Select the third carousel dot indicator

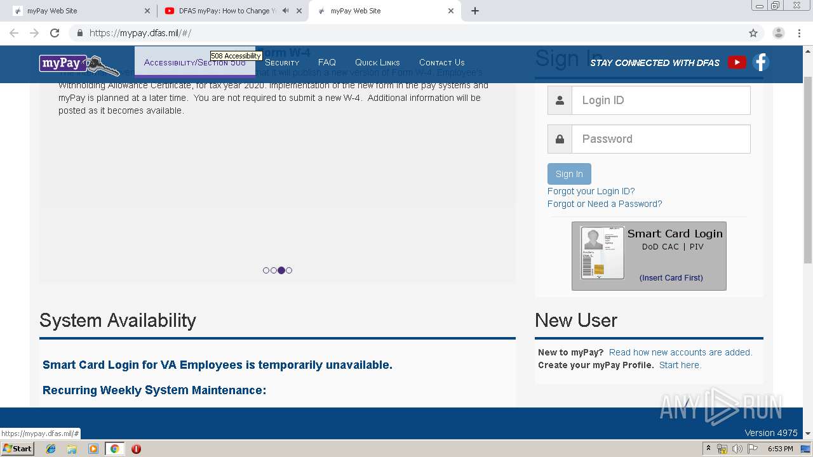(281, 270)
